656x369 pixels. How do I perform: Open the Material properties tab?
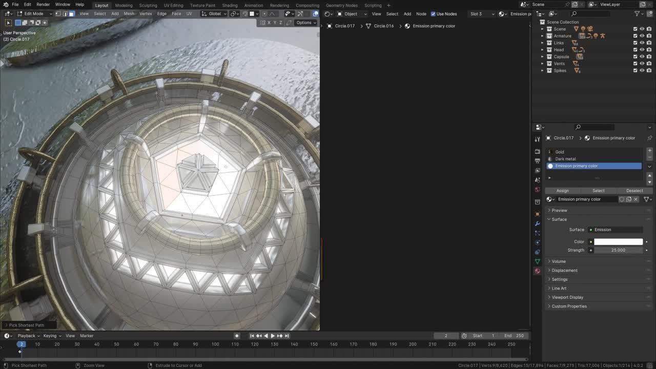537,271
